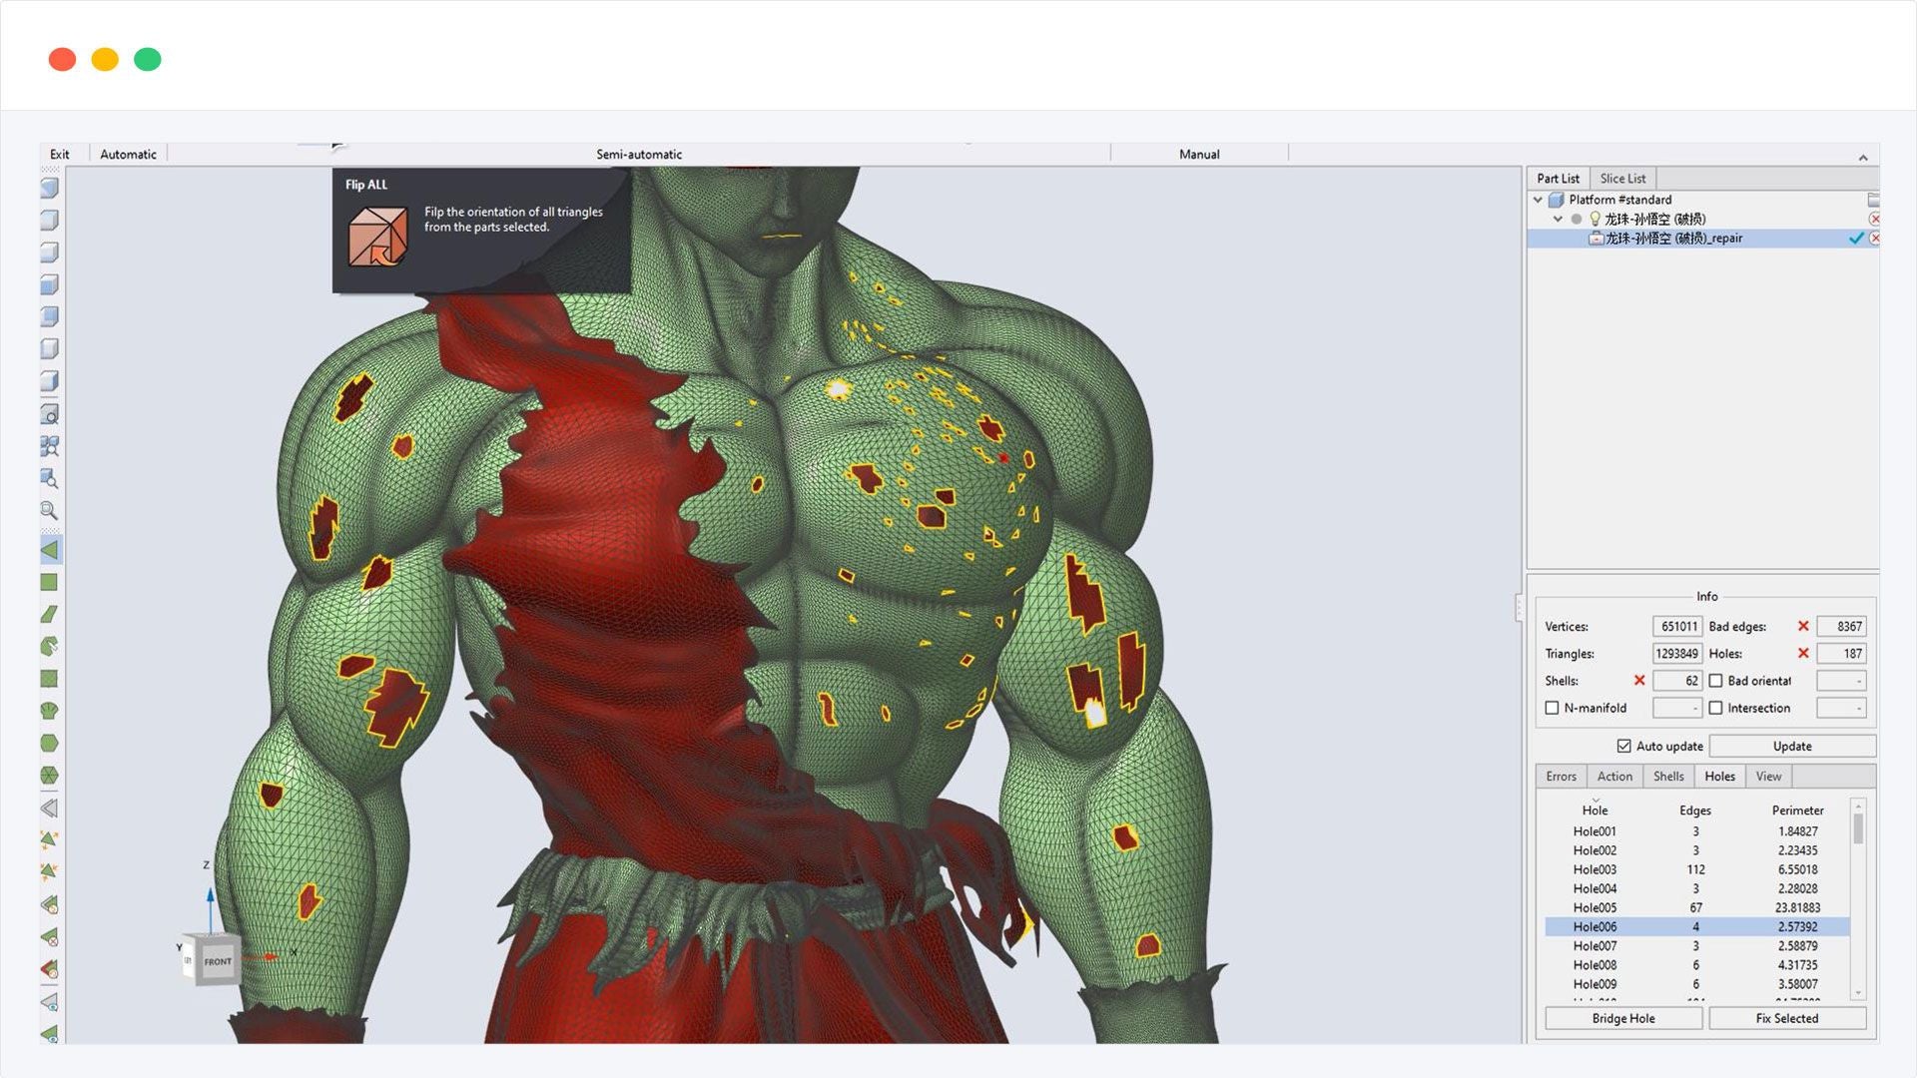
Task: Tick the Intersection checkbox
Action: [1715, 708]
